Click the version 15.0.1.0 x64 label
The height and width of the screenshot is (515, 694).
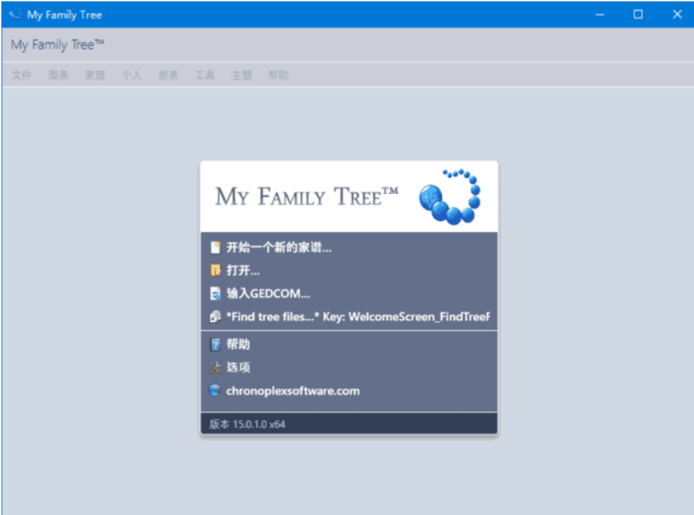(248, 424)
